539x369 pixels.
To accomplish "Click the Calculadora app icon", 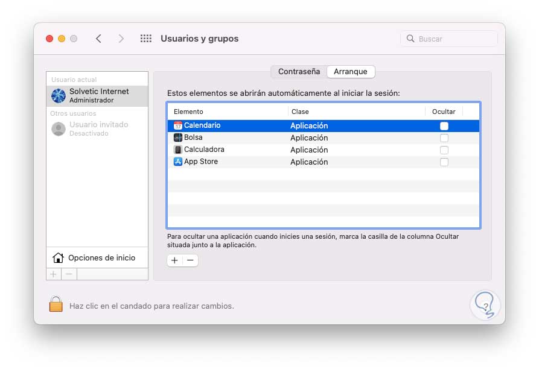I will (x=177, y=150).
